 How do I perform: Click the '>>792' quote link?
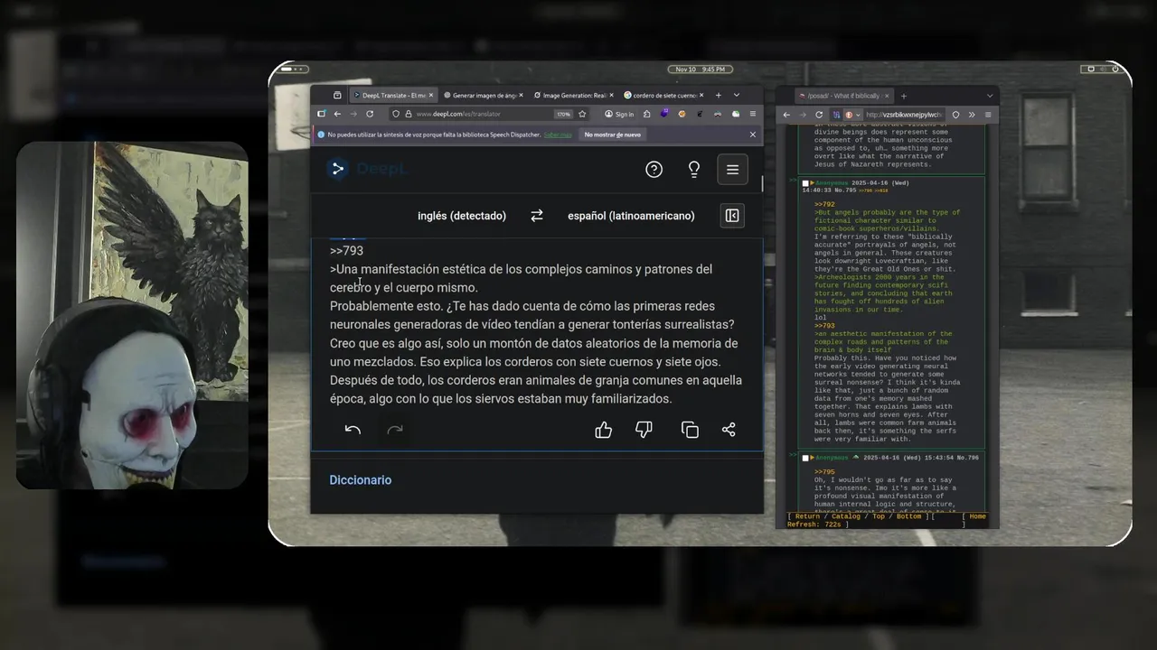(x=824, y=204)
